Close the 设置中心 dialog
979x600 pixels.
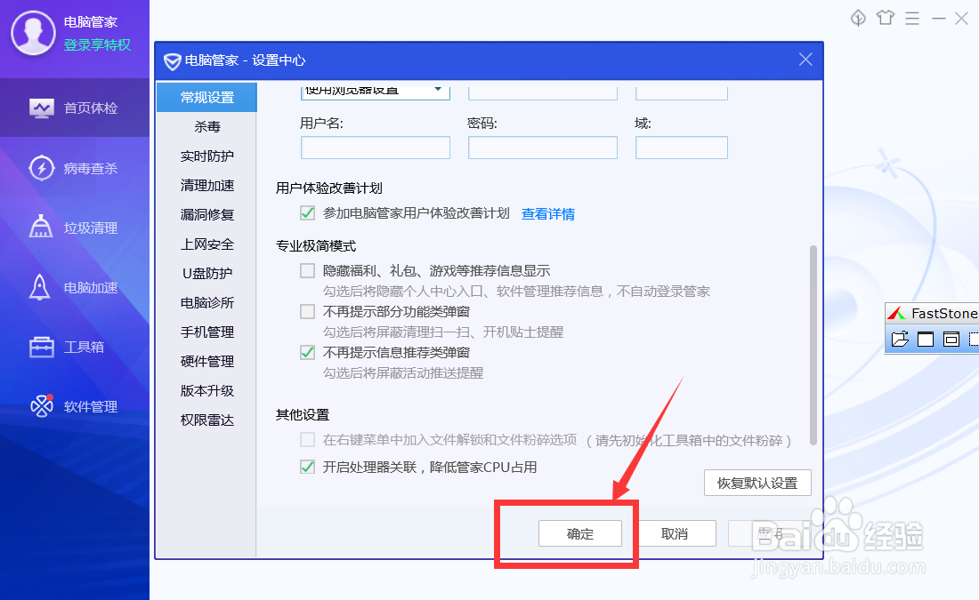[805, 60]
